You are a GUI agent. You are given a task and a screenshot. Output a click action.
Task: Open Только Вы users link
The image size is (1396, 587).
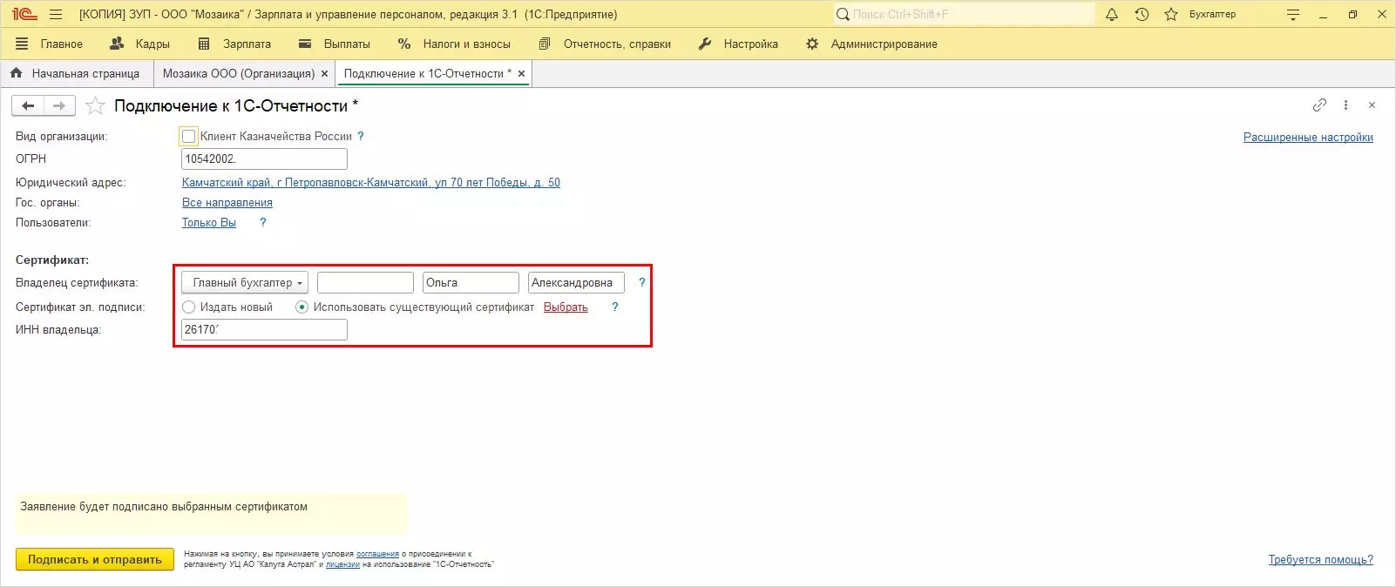click(209, 223)
